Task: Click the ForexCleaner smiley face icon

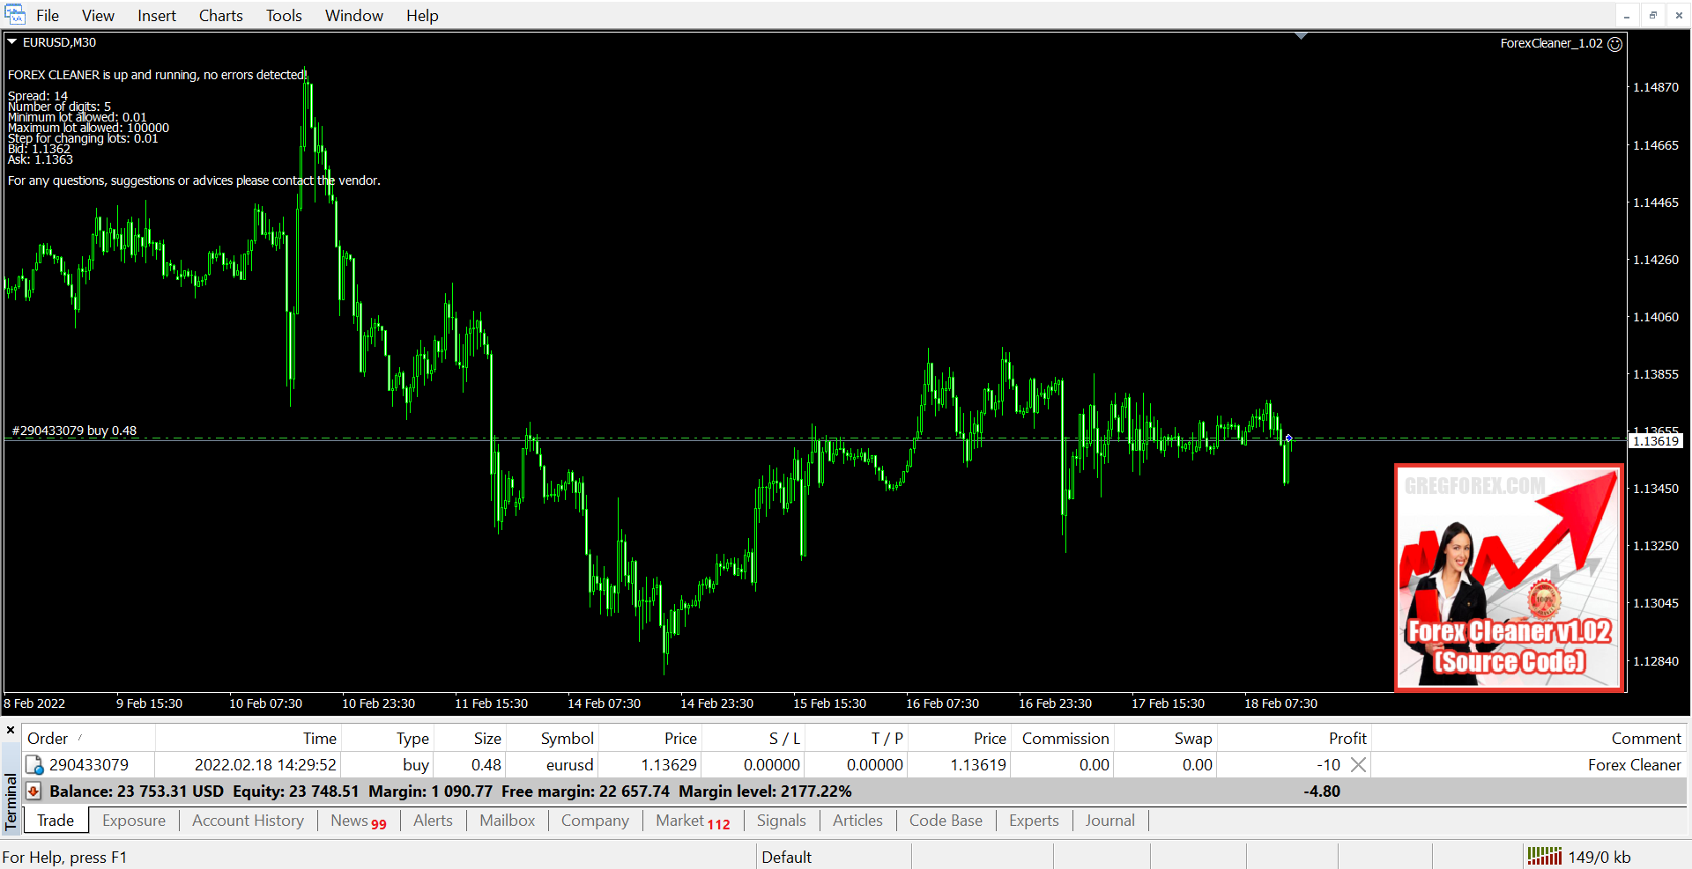Action: (1615, 44)
